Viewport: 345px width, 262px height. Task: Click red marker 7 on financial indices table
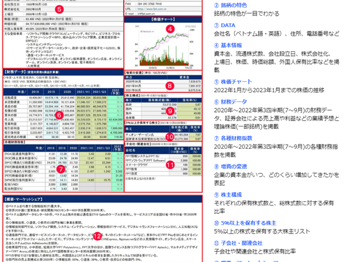(61, 169)
